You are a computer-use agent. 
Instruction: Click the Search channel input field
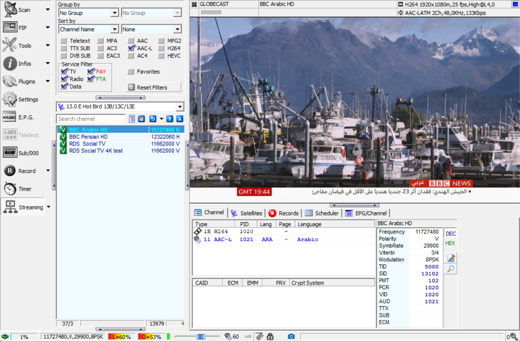91,119
